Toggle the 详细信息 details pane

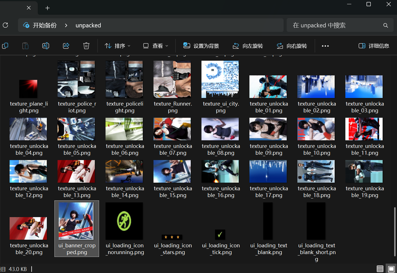(x=374, y=46)
